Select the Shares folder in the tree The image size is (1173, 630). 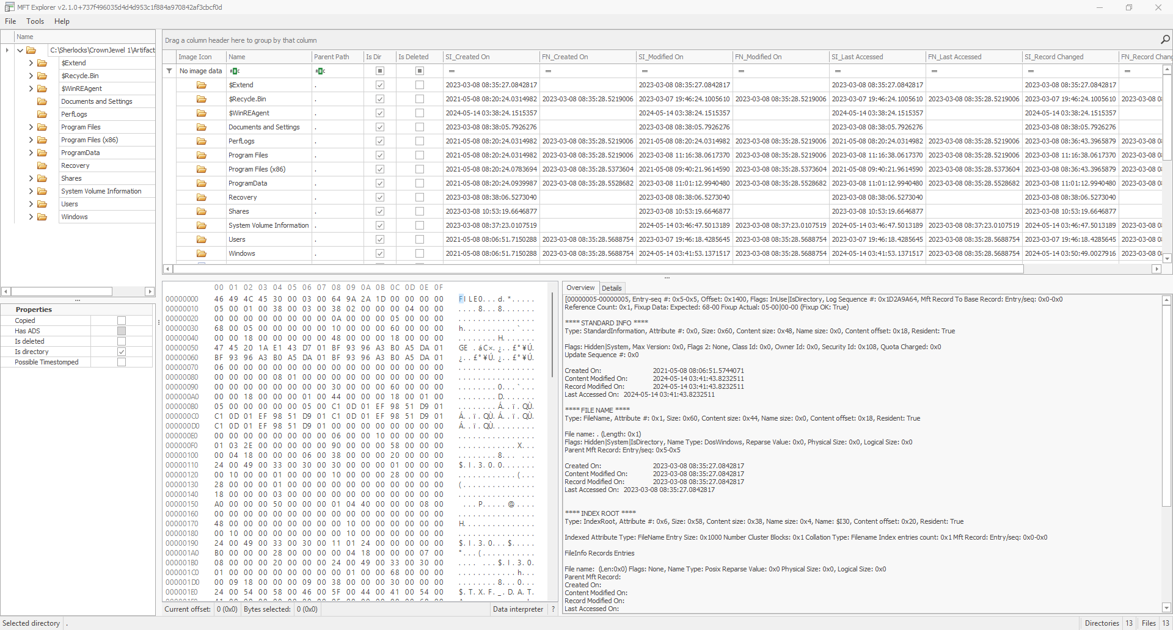(71, 178)
